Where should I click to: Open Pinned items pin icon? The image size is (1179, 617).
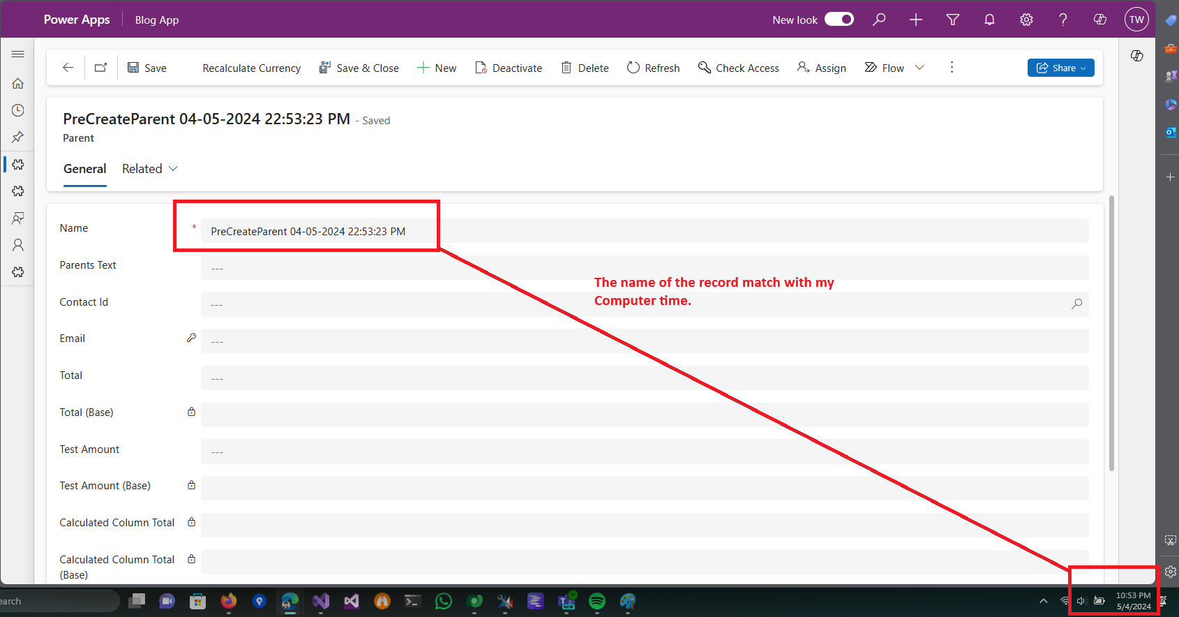click(x=18, y=137)
